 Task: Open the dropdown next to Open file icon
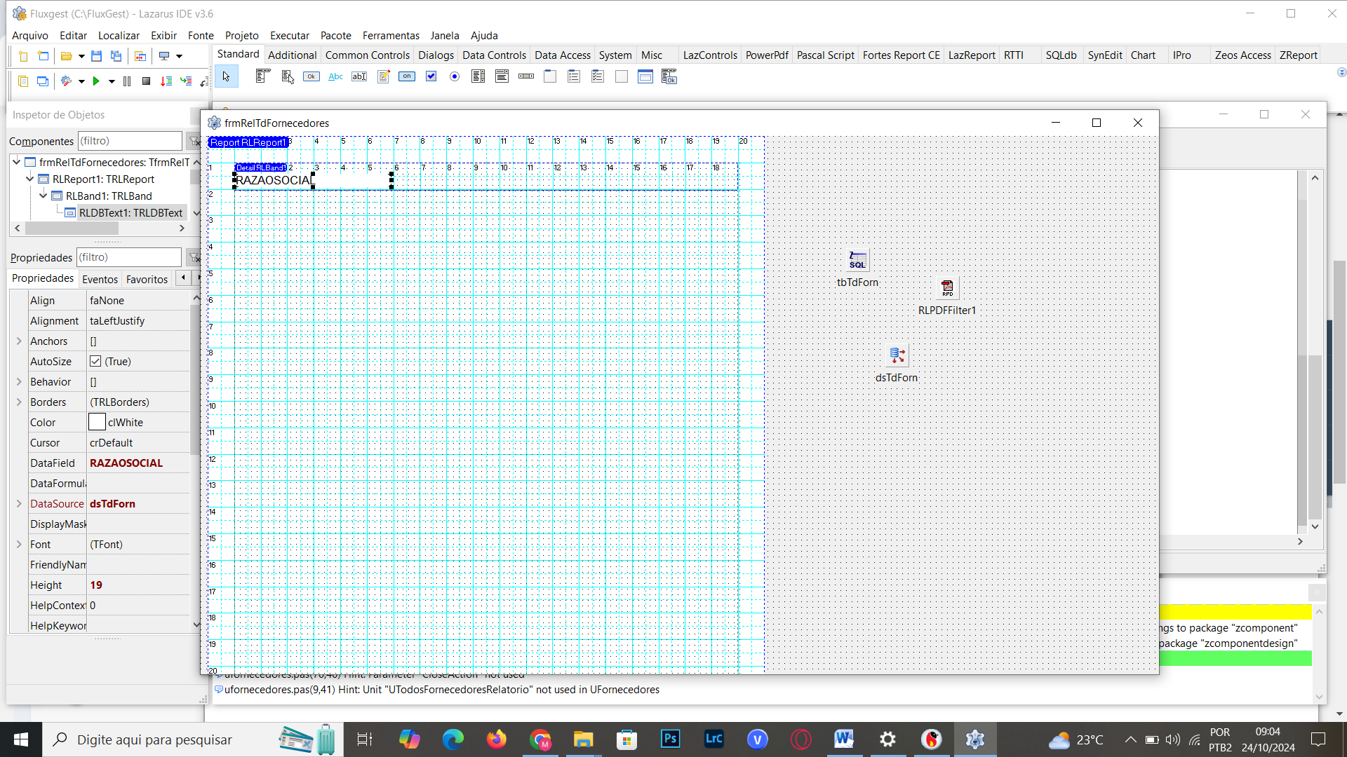pyautogui.click(x=81, y=57)
